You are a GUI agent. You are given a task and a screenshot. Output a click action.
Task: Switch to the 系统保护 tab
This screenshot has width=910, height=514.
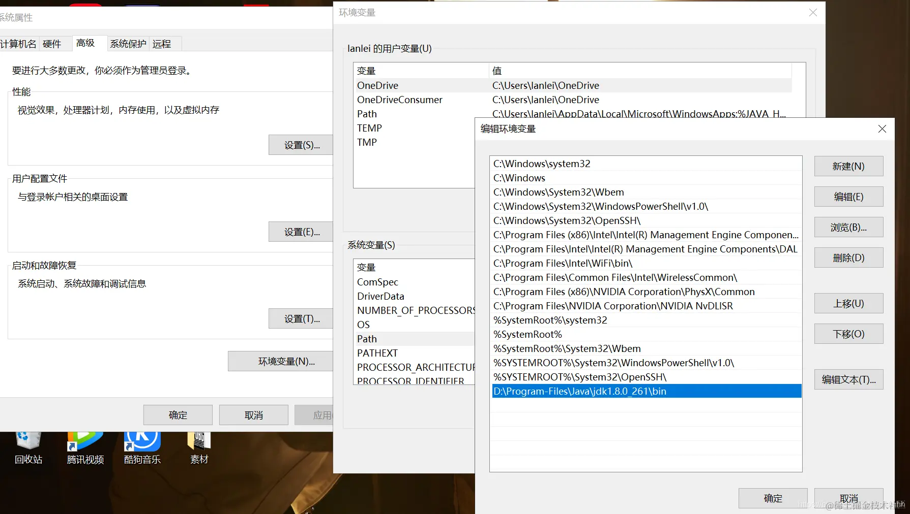tap(128, 44)
